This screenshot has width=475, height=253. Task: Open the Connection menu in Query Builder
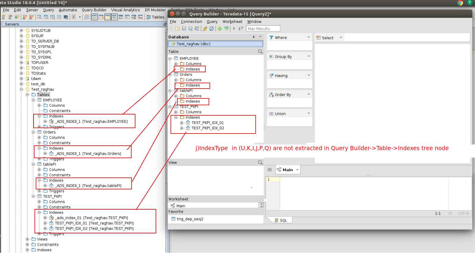(191, 21)
